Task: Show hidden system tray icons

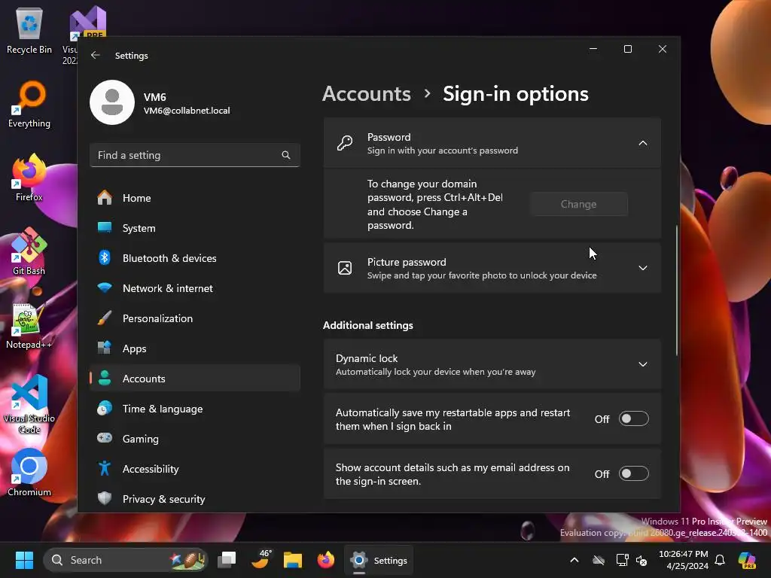Action: coord(574,560)
